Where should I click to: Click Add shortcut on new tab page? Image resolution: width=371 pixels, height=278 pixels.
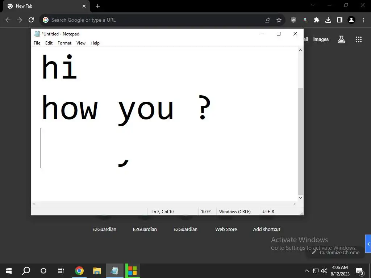[x=267, y=229]
